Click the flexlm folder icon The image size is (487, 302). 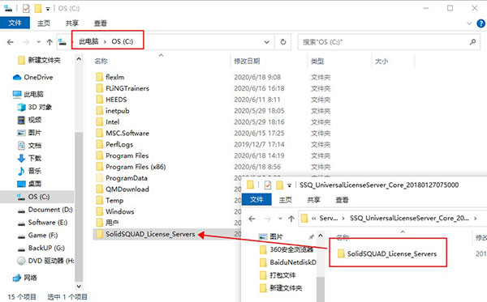tap(99, 77)
